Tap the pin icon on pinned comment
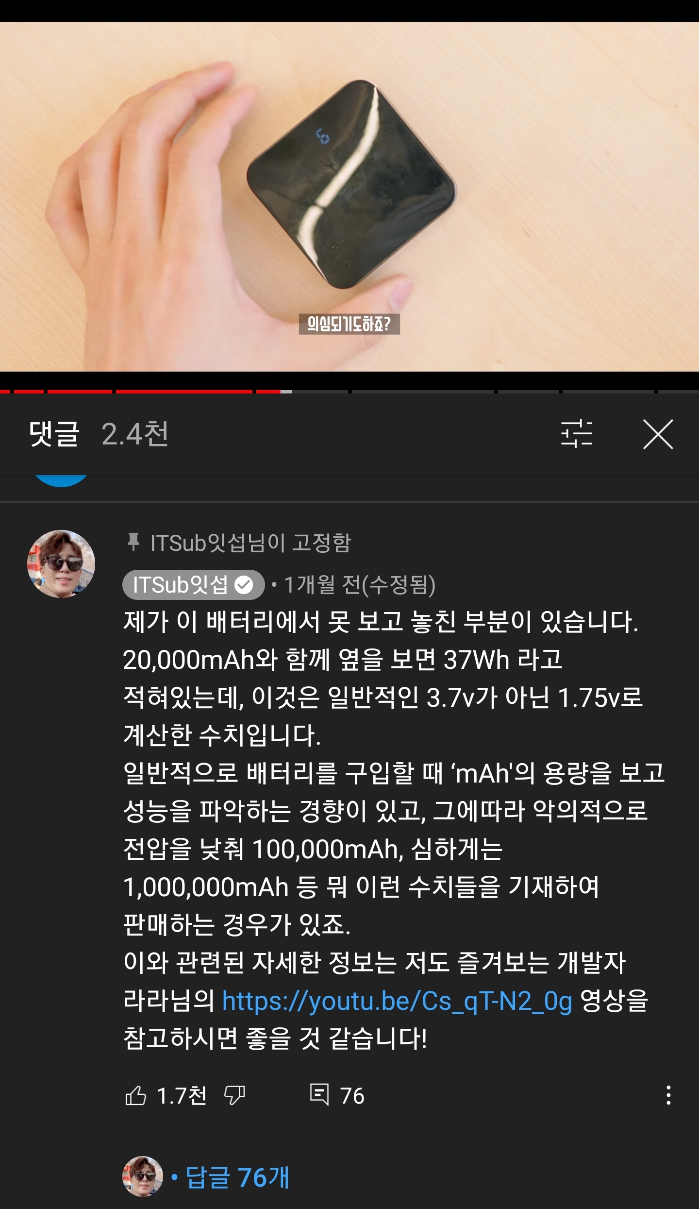 133,542
